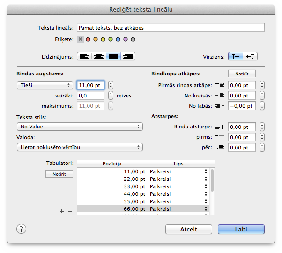This screenshot has height=253, width=282.
Task: Adjust the pēc spacing stepper
Action: point(262,148)
